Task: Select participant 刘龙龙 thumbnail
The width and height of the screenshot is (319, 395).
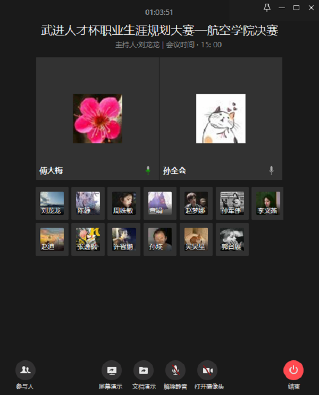Action: [x=52, y=203]
